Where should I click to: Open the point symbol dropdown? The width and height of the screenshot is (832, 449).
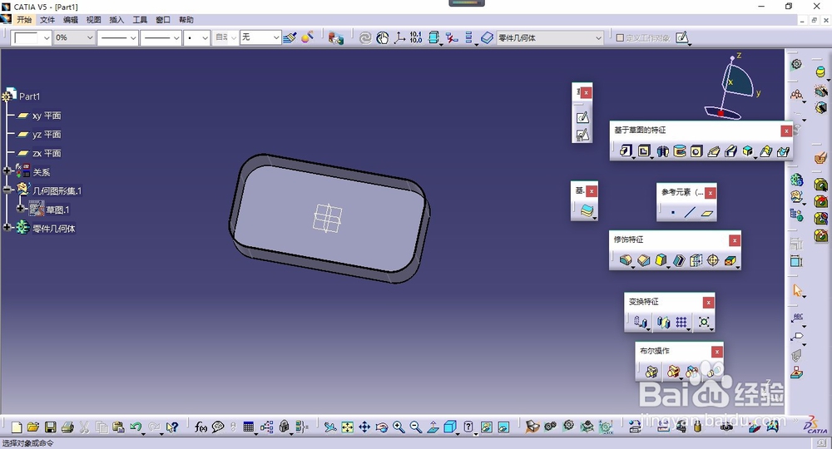click(205, 37)
